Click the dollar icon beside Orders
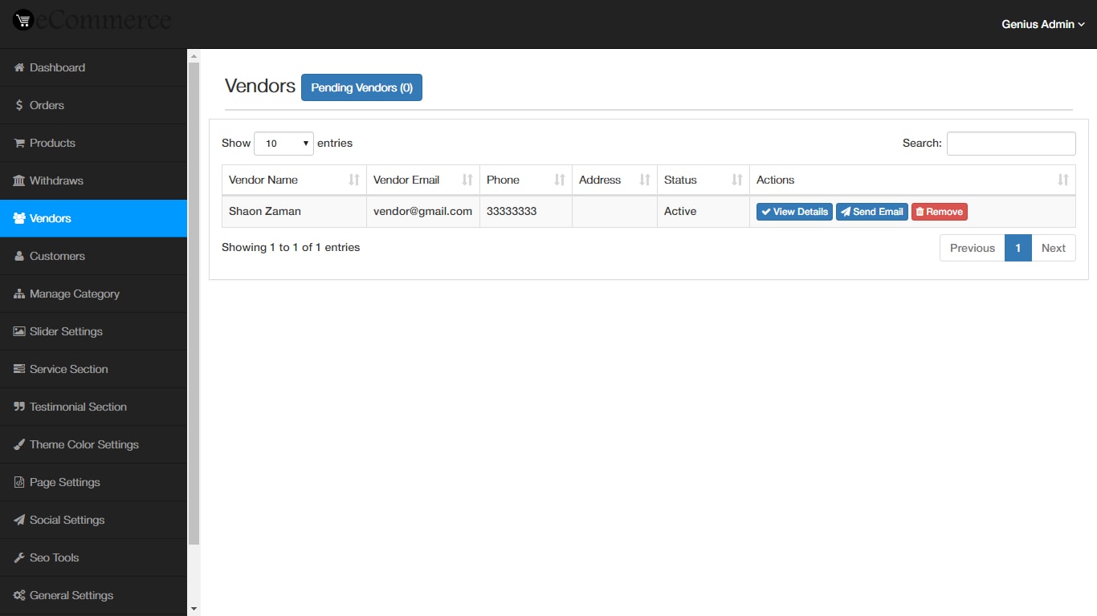 click(x=18, y=105)
